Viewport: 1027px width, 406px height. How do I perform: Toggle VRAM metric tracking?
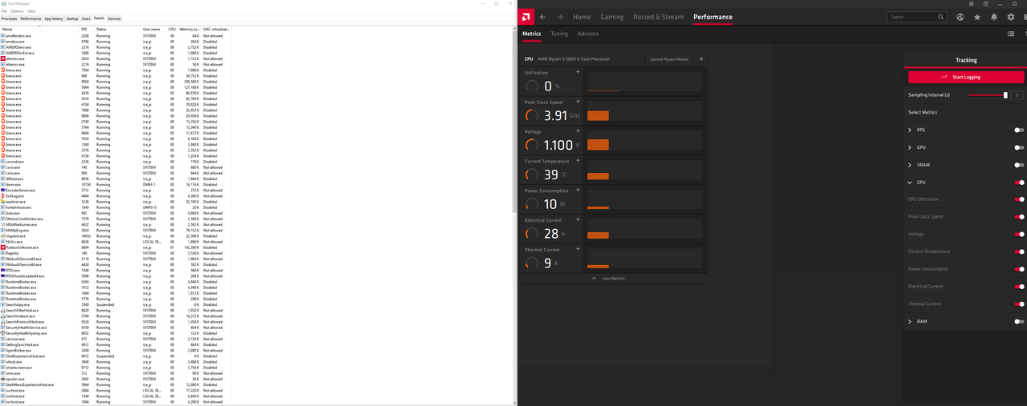[x=1019, y=165]
